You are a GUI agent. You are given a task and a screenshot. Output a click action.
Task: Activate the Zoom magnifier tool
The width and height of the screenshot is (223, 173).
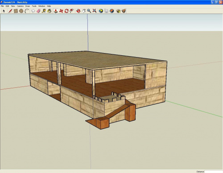[x=89, y=11]
